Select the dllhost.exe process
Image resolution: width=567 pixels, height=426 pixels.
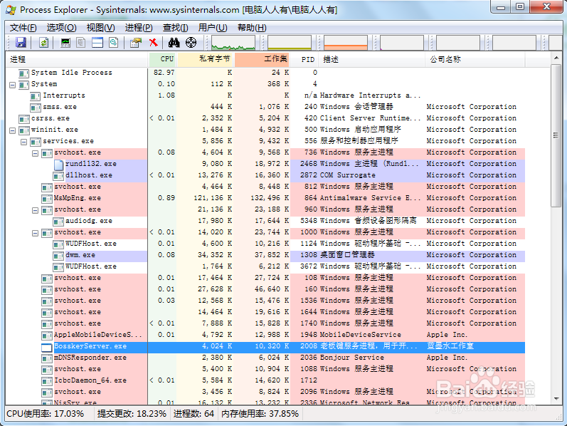(265, 175)
